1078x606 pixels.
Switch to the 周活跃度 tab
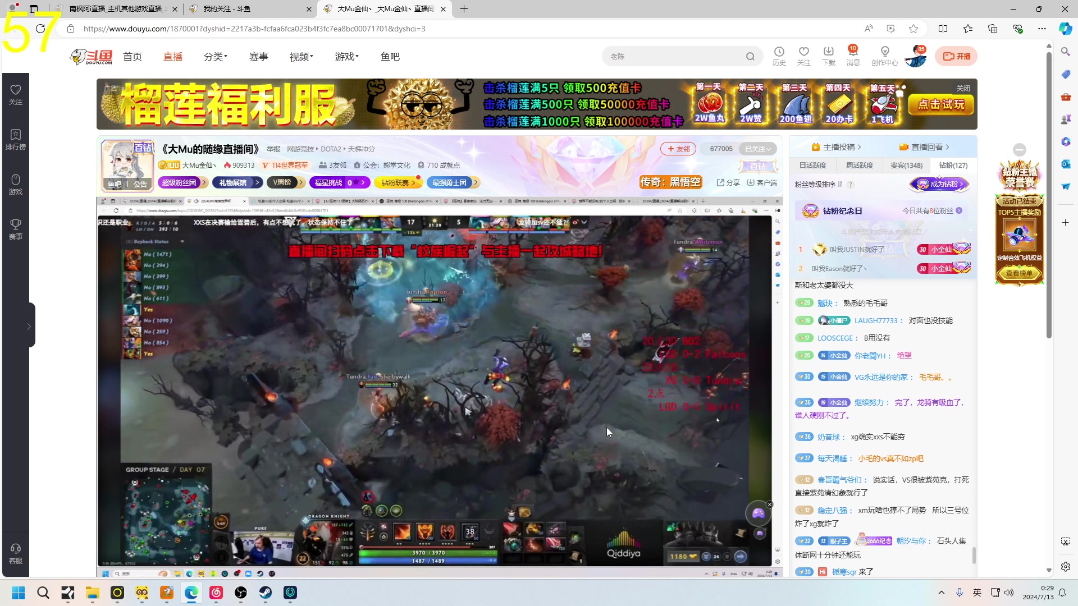point(860,165)
